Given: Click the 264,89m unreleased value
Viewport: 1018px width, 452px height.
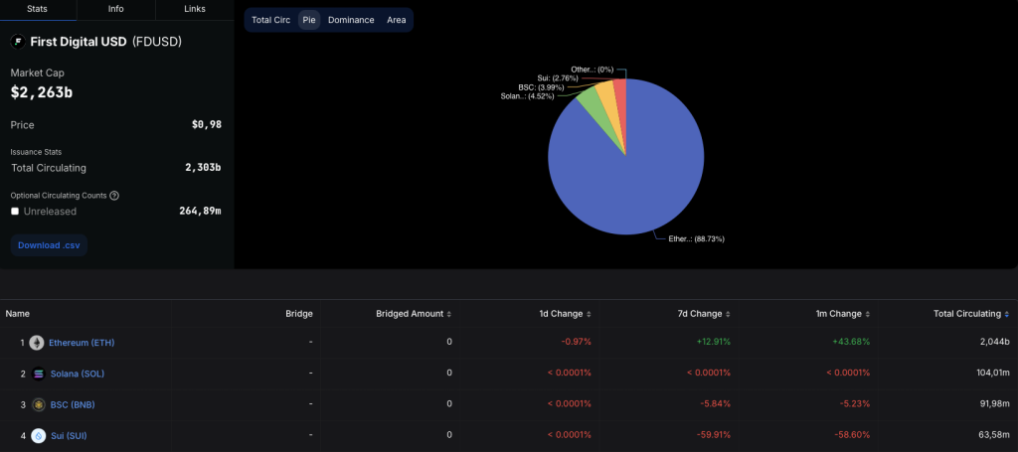Looking at the screenshot, I should pyautogui.click(x=200, y=212).
